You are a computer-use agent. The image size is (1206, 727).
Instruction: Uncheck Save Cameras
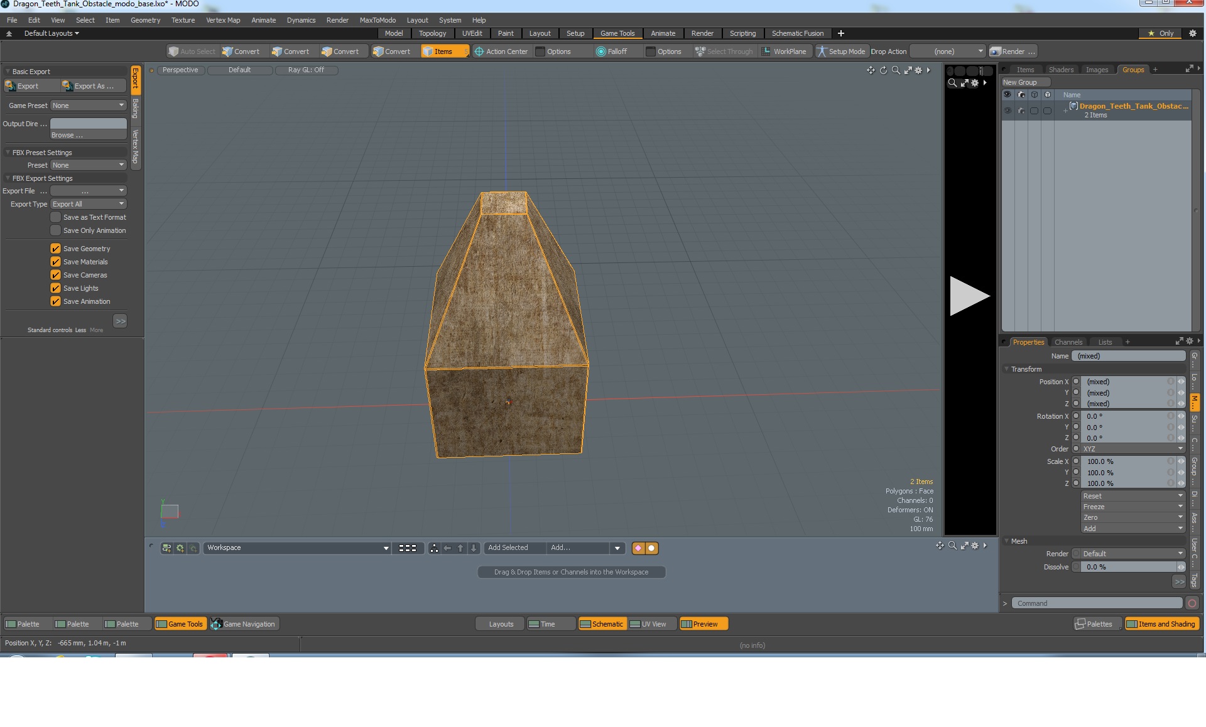click(x=55, y=275)
